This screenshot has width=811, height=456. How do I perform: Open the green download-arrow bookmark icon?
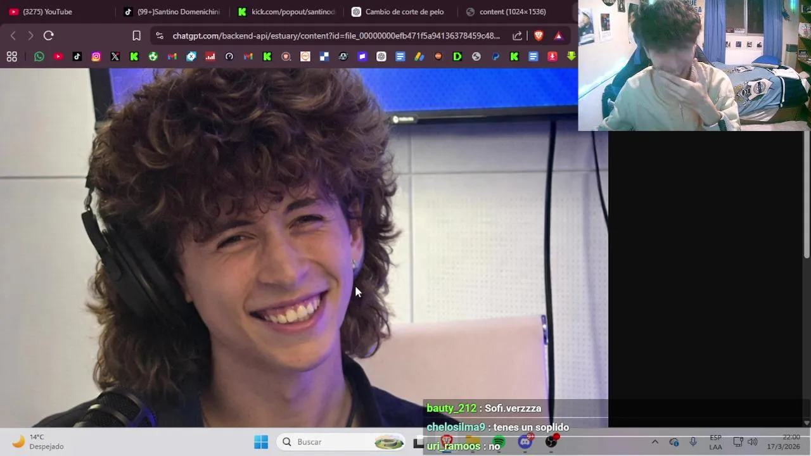[572, 56]
